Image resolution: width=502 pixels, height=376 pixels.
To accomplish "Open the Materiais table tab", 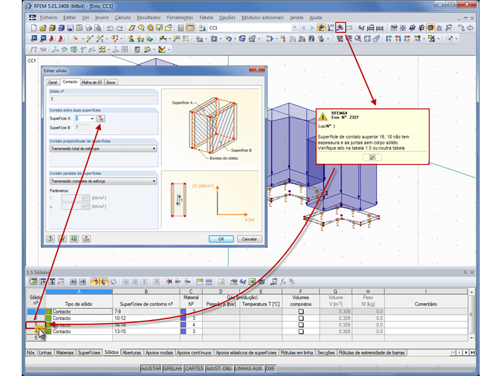I will tap(65, 353).
